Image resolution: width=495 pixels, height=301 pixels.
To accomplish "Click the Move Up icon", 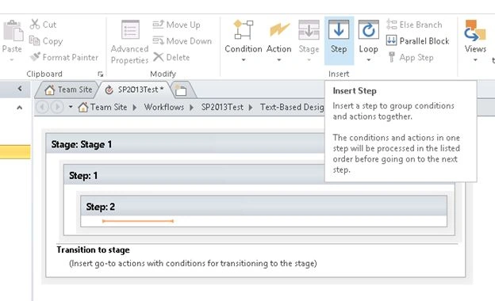I will (x=158, y=25).
